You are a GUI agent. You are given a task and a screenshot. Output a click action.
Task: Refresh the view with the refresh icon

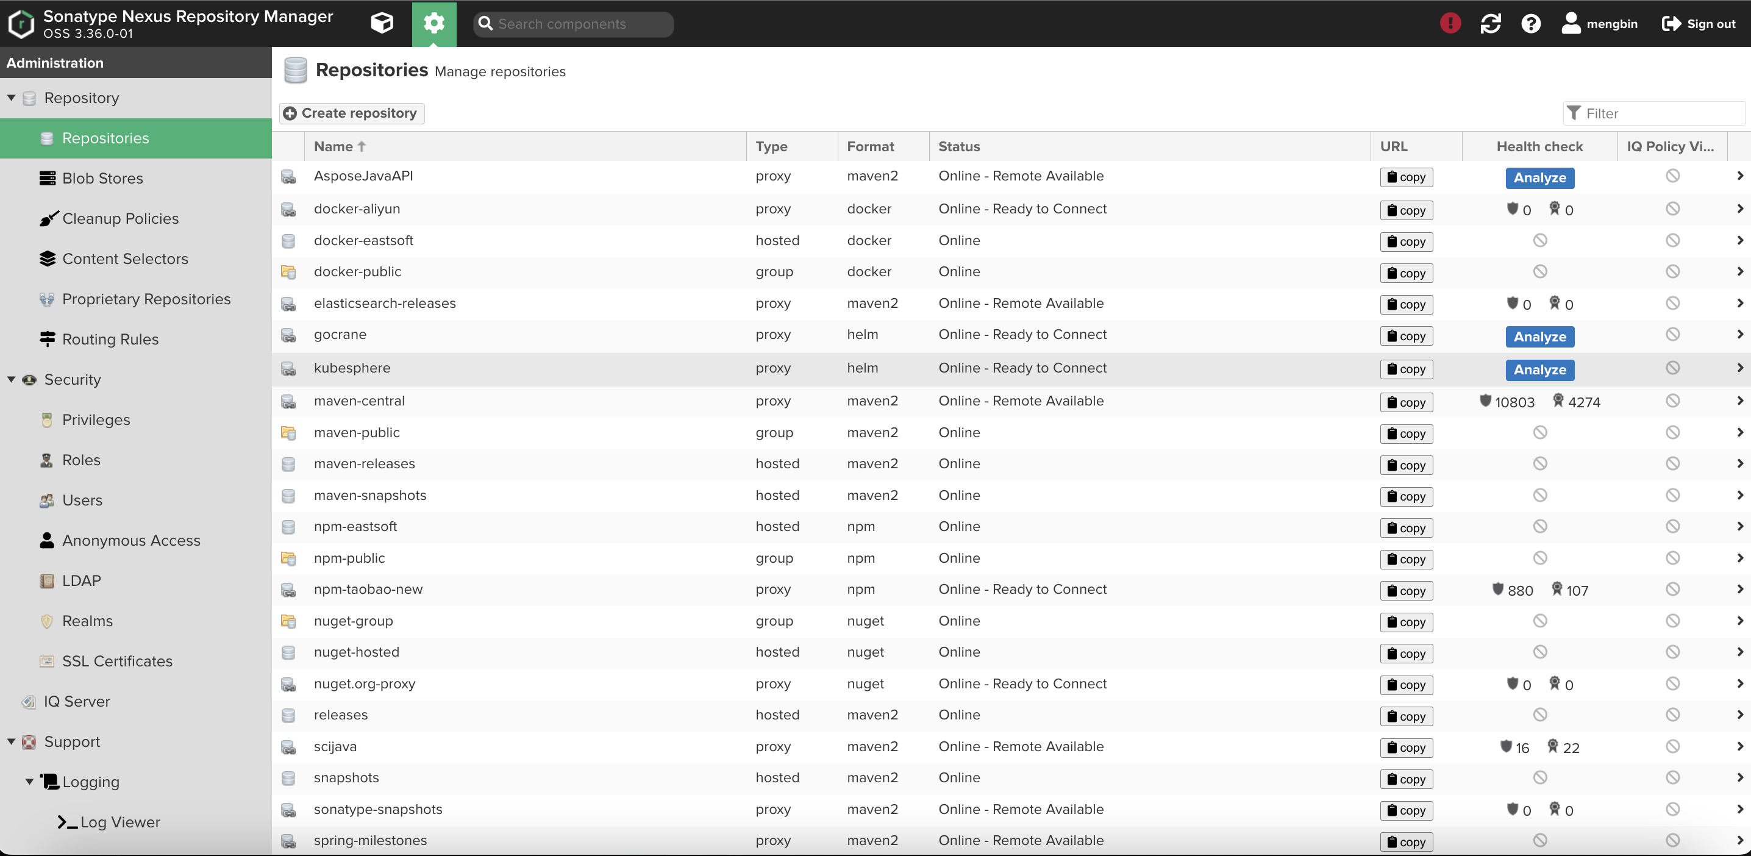pyautogui.click(x=1490, y=24)
